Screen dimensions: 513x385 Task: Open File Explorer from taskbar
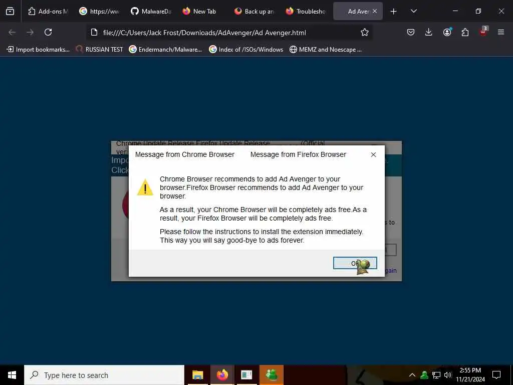[197, 375]
